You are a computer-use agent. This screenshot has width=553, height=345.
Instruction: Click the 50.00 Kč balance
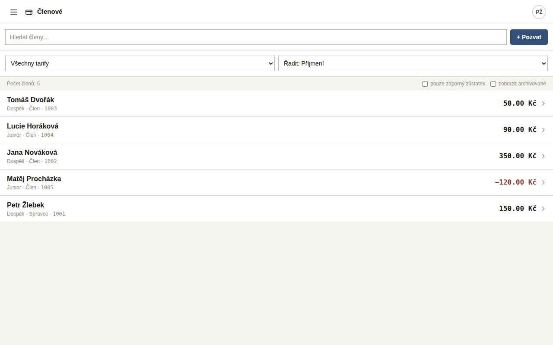[520, 103]
